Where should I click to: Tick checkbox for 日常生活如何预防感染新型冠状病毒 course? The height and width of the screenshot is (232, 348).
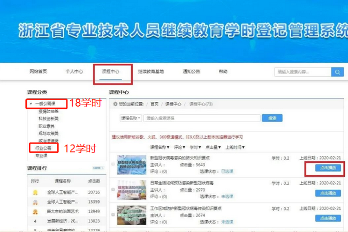click(112, 189)
